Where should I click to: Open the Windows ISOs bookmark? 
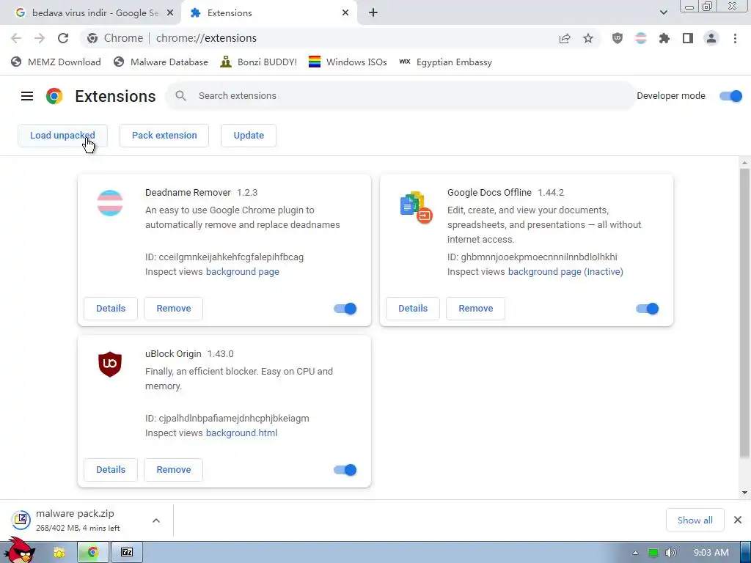click(x=348, y=62)
